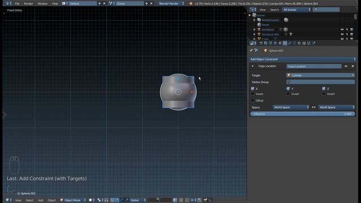Image resolution: width=361 pixels, height=203 pixels.
Task: Enable Invert under Z axis
Action: pyautogui.click(x=324, y=94)
